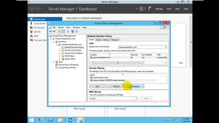
Task: Select Default Domain Policy in the tree
Action: 74,47
